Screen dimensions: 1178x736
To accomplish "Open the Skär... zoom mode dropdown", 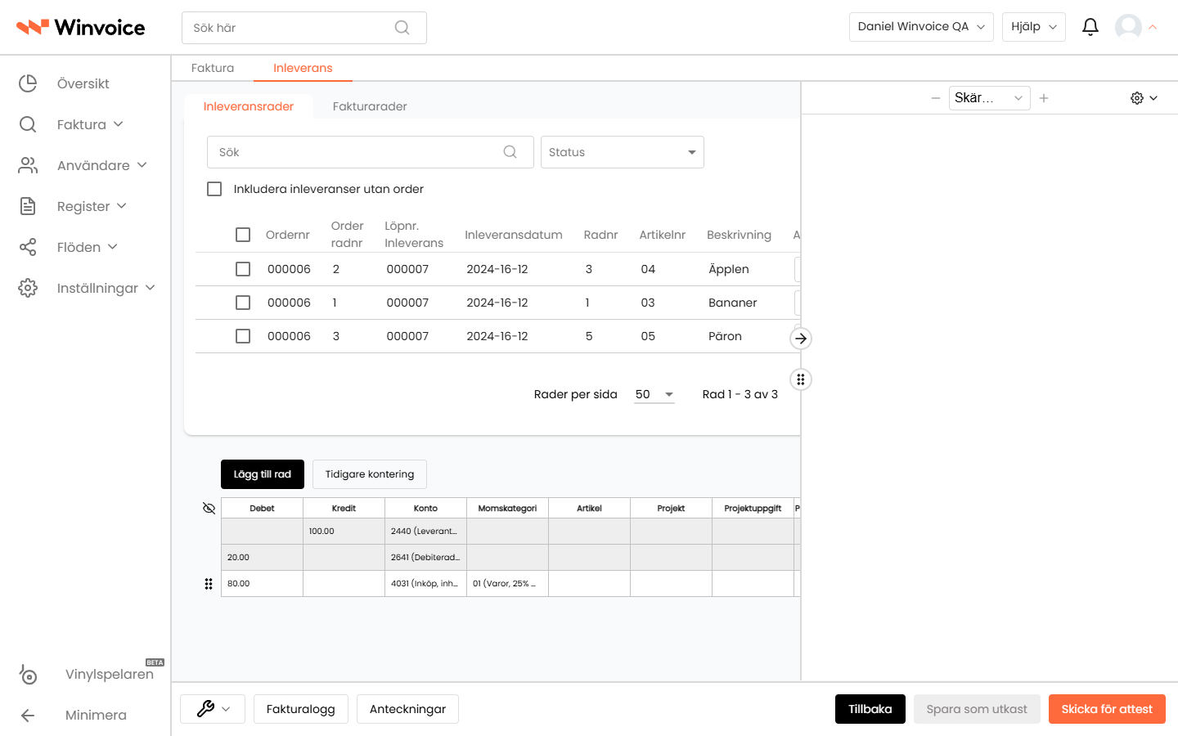I will 989,98.
